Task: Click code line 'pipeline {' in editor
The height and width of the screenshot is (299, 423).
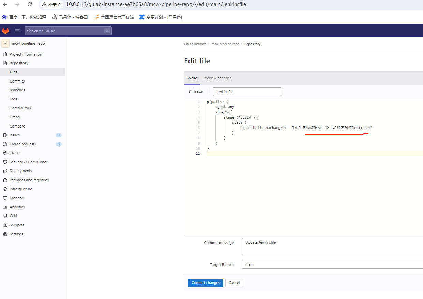Action: click(217, 102)
